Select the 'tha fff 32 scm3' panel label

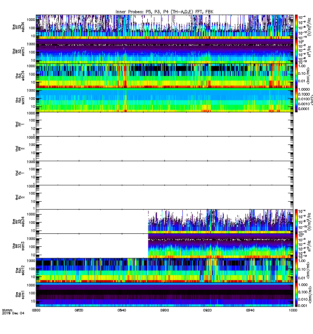(x=18, y=51)
